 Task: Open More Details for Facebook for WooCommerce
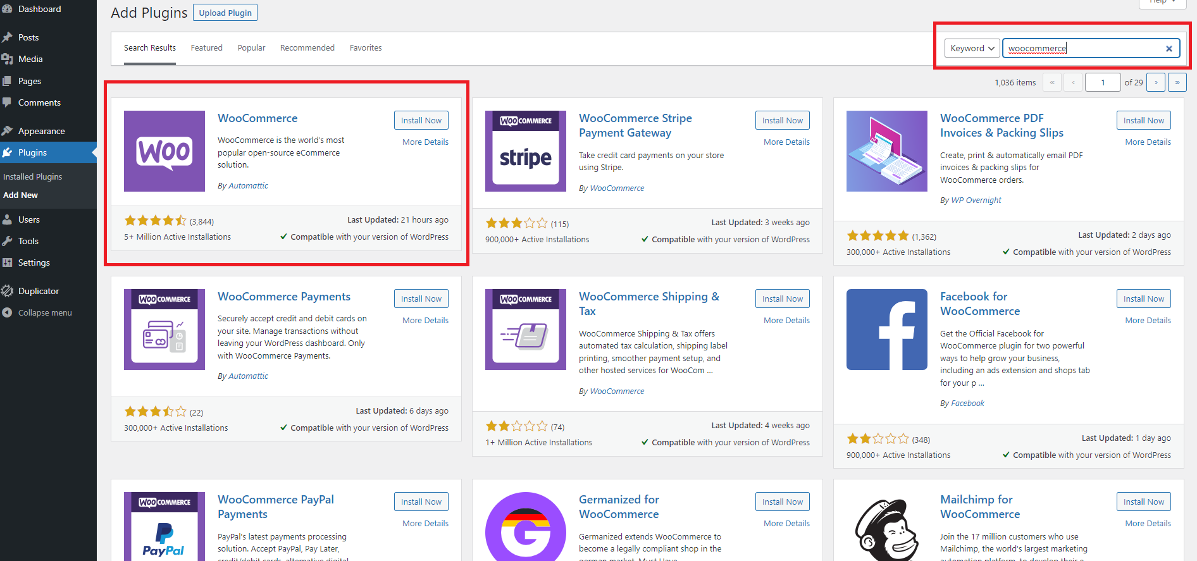click(x=1148, y=321)
